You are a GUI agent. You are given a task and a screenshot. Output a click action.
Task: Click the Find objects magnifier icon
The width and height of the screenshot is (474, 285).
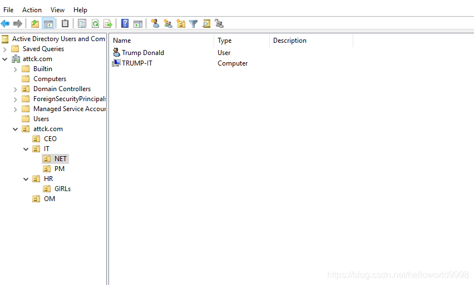[206, 23]
